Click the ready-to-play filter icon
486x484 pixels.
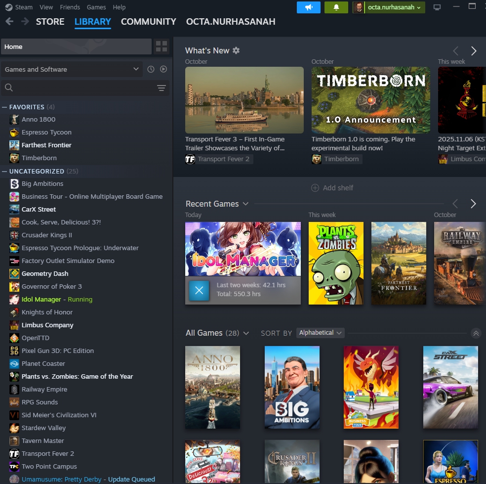(x=163, y=70)
